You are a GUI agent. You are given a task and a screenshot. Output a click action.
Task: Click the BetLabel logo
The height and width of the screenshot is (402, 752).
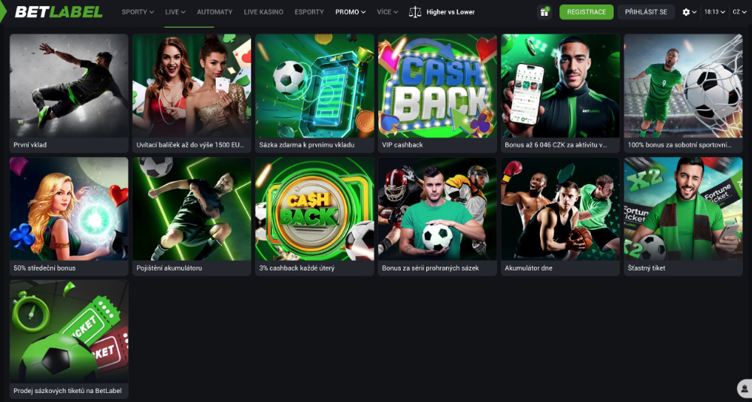pyautogui.click(x=59, y=11)
